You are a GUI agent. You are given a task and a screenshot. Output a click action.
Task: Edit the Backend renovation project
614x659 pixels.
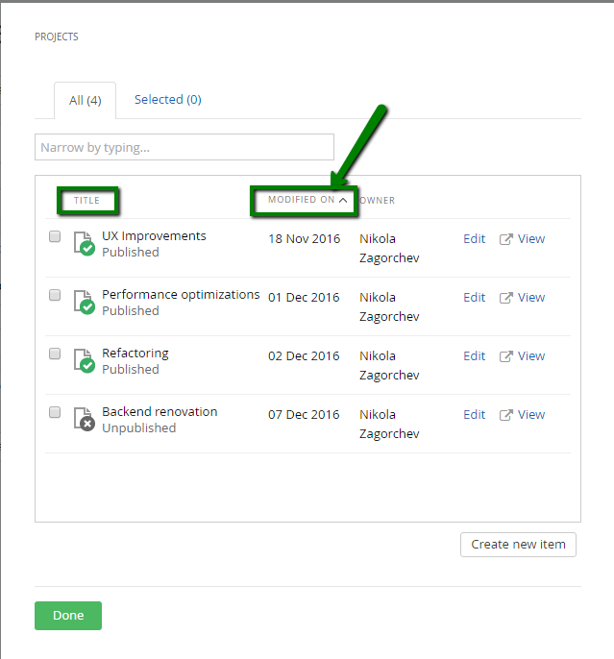click(x=474, y=414)
